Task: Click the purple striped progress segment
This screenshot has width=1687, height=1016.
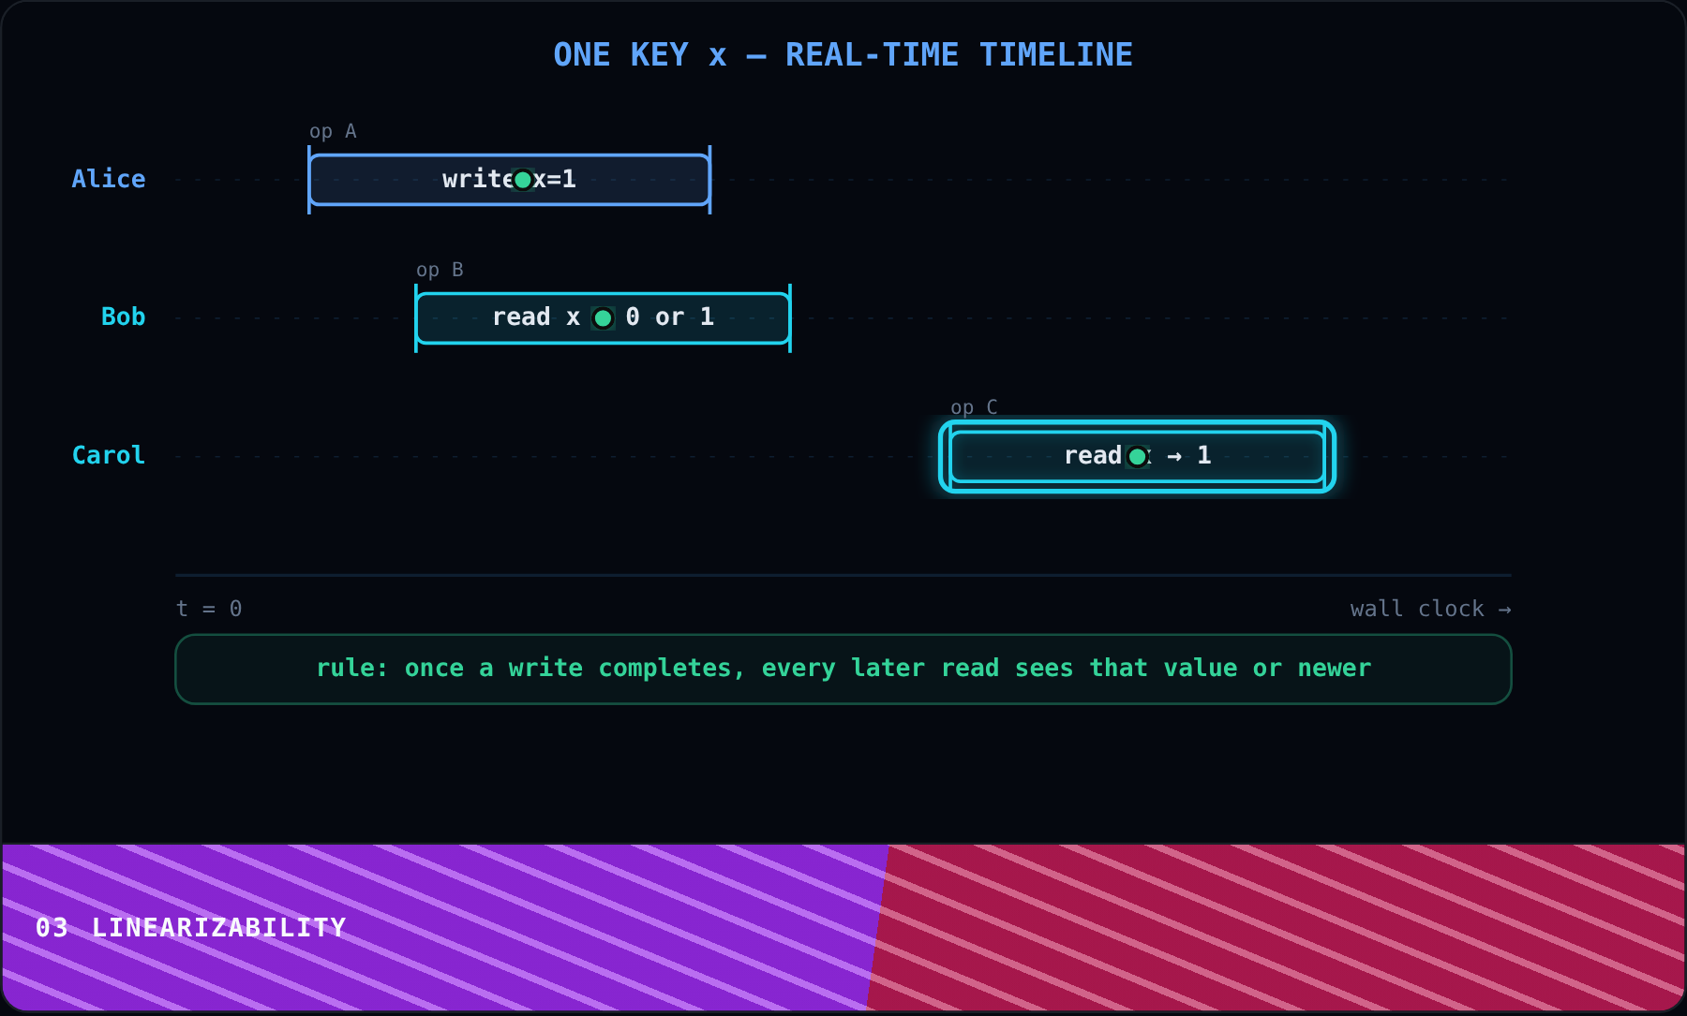Action: coord(440,927)
